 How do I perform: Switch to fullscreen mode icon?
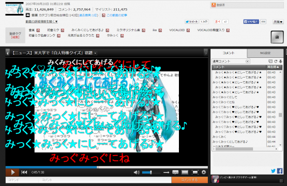point(195,172)
